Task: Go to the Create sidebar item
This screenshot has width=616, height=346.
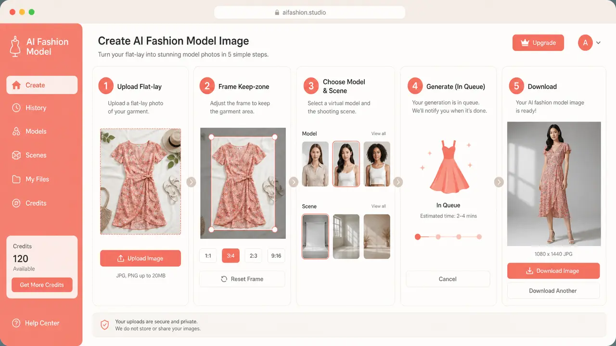Action: click(42, 85)
